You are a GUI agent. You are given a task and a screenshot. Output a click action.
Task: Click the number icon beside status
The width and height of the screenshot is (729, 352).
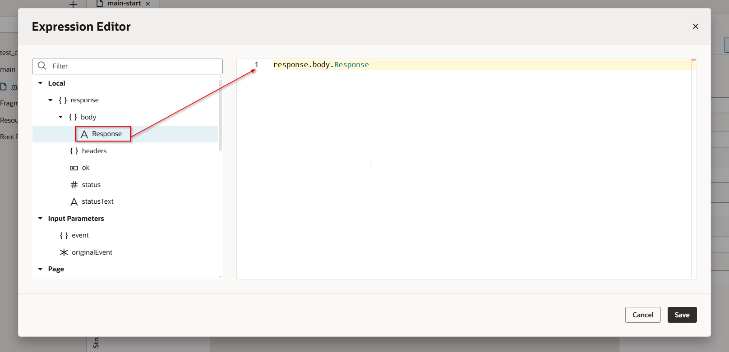point(74,185)
